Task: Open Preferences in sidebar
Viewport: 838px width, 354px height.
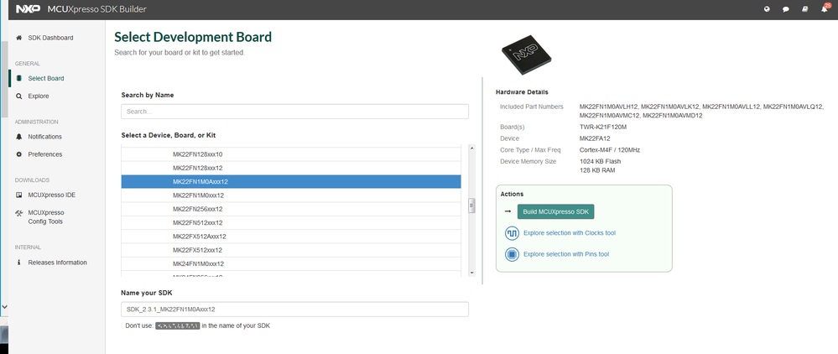Action: (x=45, y=154)
